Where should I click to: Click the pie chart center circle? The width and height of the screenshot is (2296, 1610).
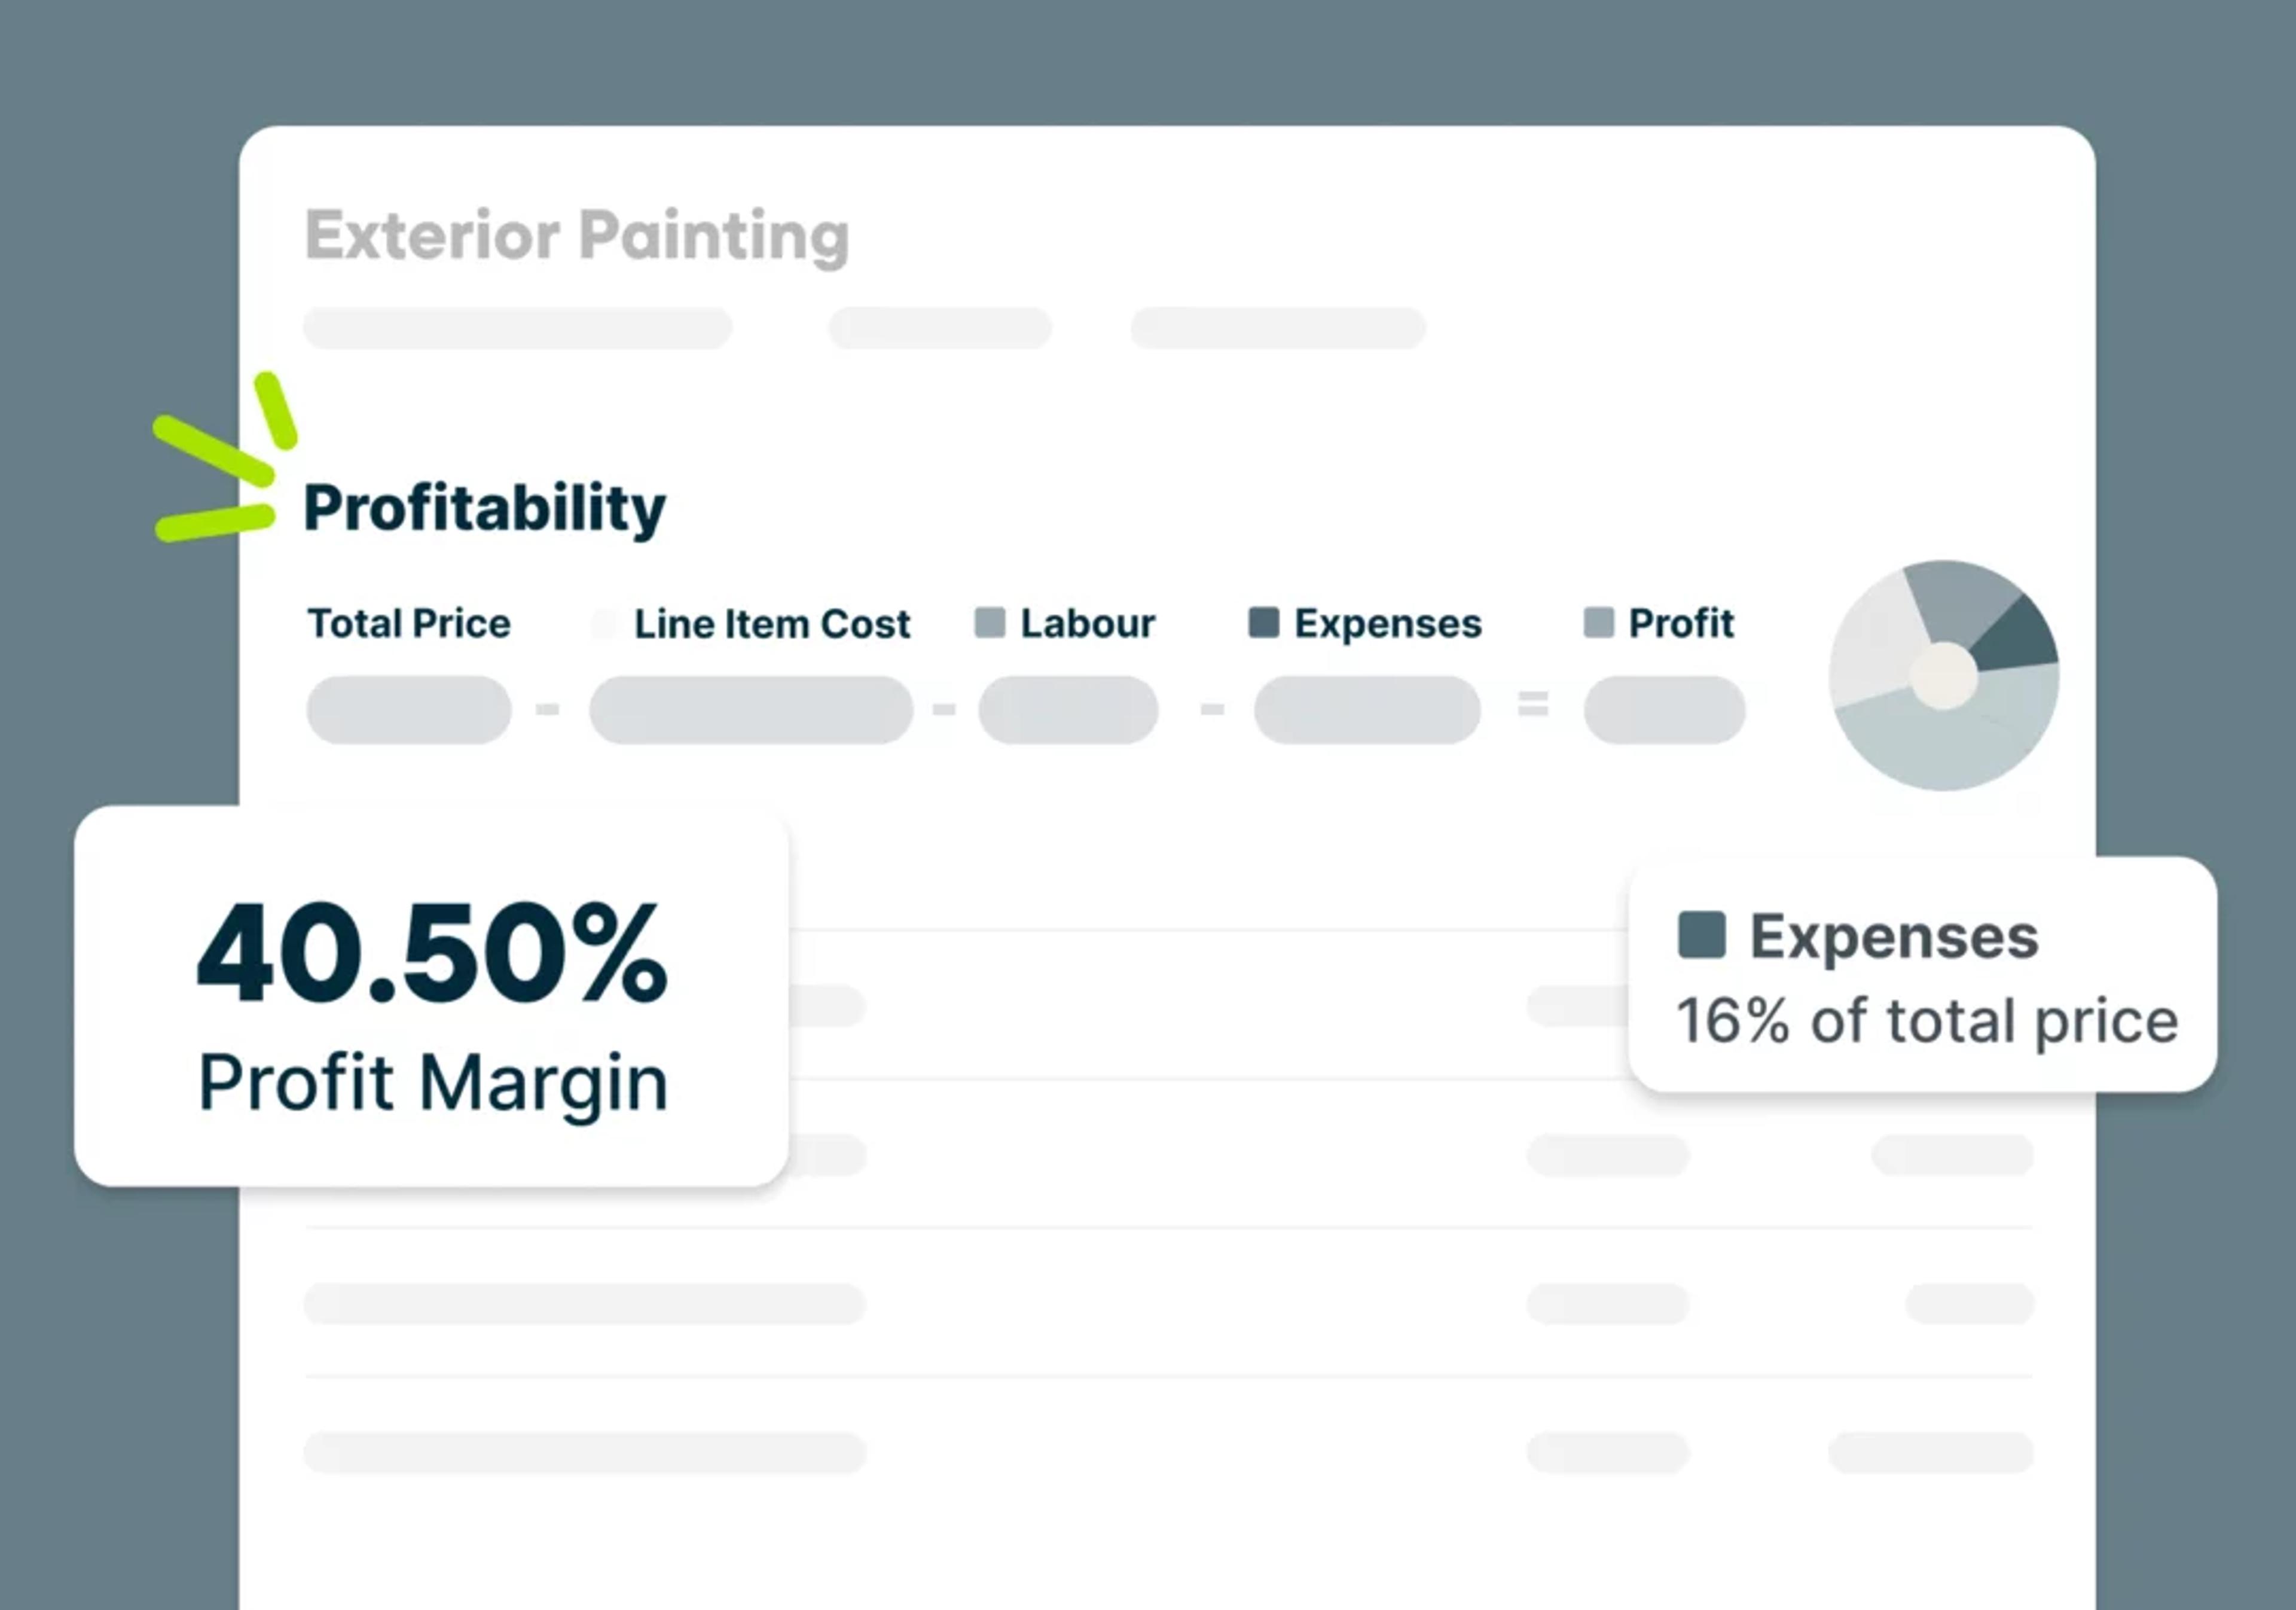[1943, 677]
